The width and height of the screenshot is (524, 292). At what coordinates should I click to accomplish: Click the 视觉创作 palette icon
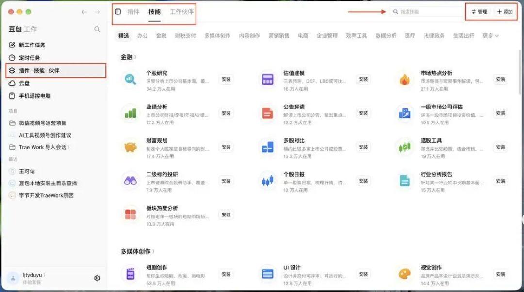click(x=405, y=274)
